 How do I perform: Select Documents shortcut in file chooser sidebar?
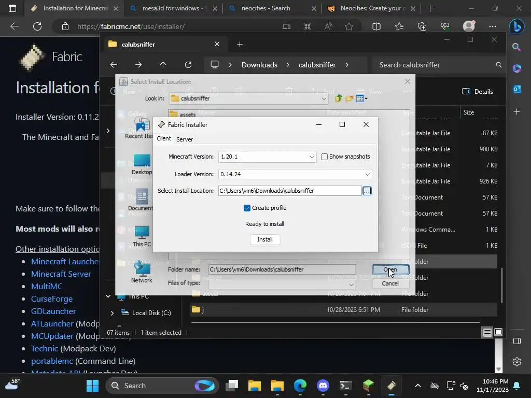tap(142, 200)
